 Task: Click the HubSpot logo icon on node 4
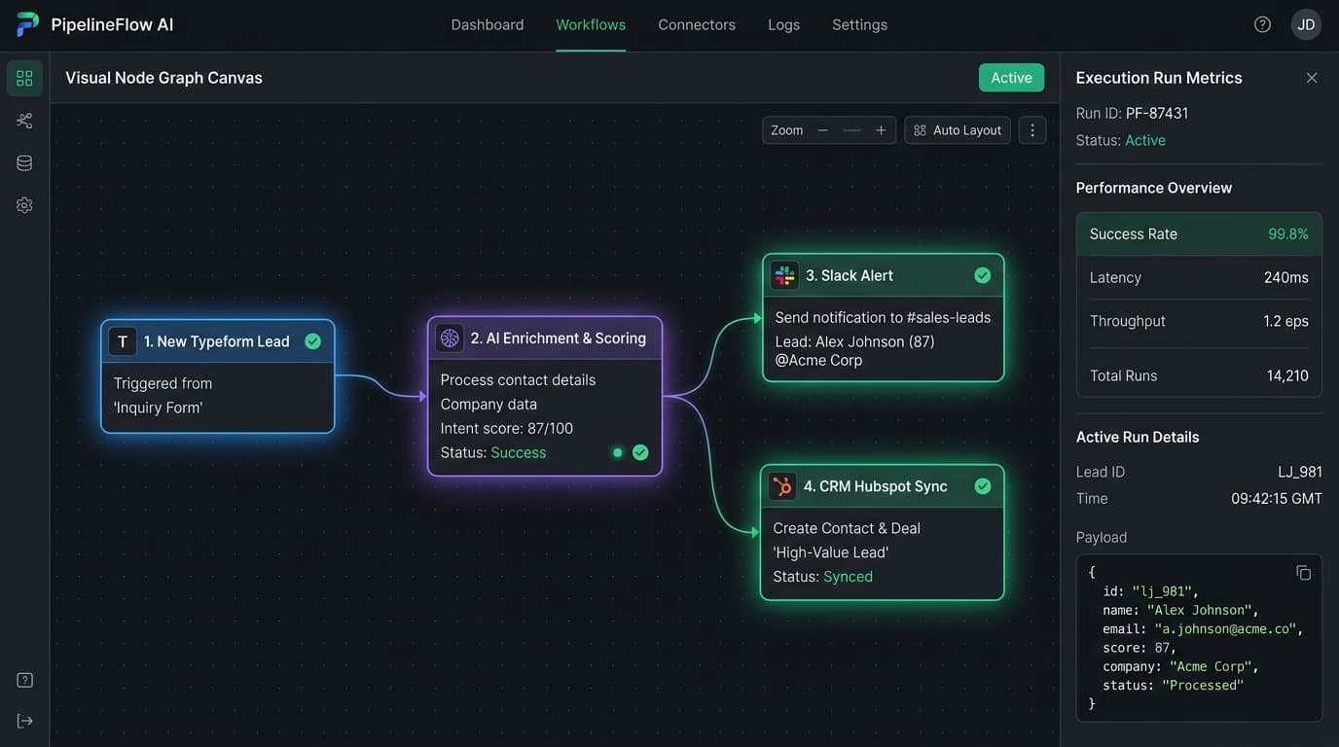click(782, 486)
